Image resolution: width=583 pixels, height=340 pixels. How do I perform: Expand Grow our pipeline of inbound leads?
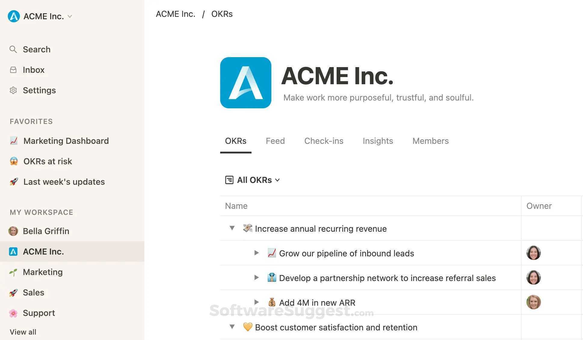coord(256,253)
